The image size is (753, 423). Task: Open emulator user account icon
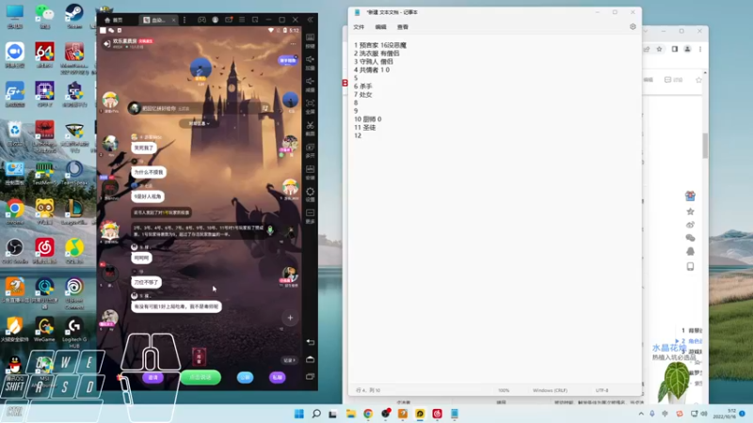[216, 20]
